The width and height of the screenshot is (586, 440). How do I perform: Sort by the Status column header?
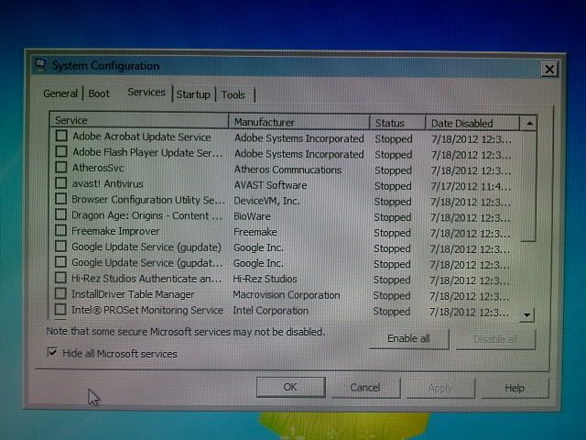click(x=397, y=123)
